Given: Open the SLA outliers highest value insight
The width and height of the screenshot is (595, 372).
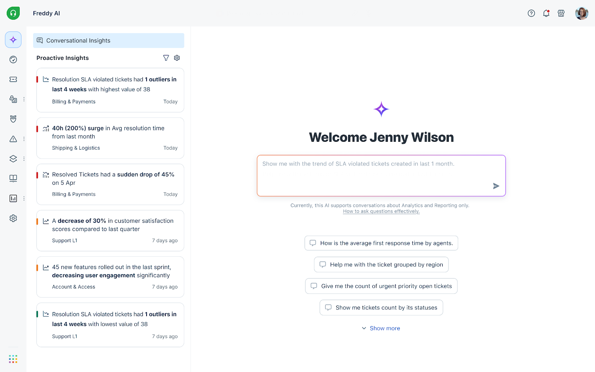Looking at the screenshot, I should pos(110,90).
